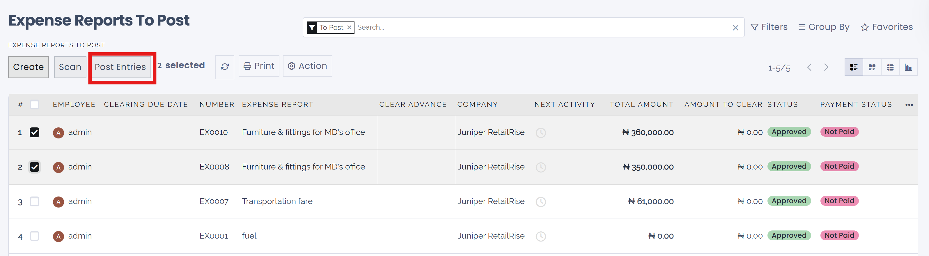Check the checkbox for row EX0007
This screenshot has width=929, height=256.
tap(35, 201)
